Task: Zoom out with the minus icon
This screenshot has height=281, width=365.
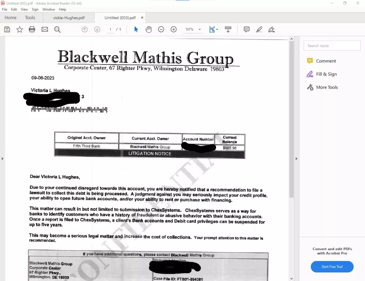Action: tap(161, 29)
